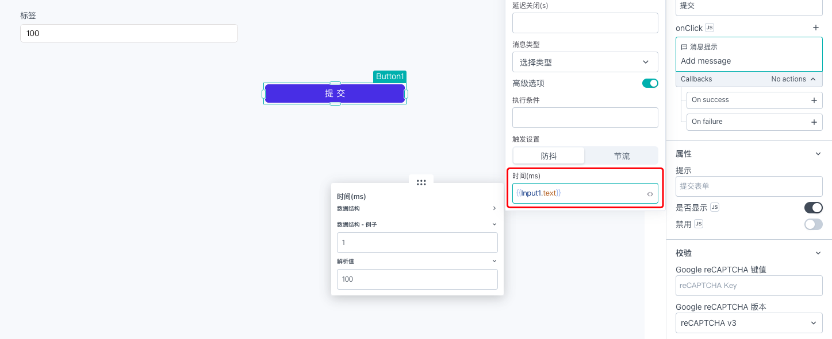Focus the 延迟关闭(s) input field
This screenshot has height=339, width=832.
tap(585, 23)
